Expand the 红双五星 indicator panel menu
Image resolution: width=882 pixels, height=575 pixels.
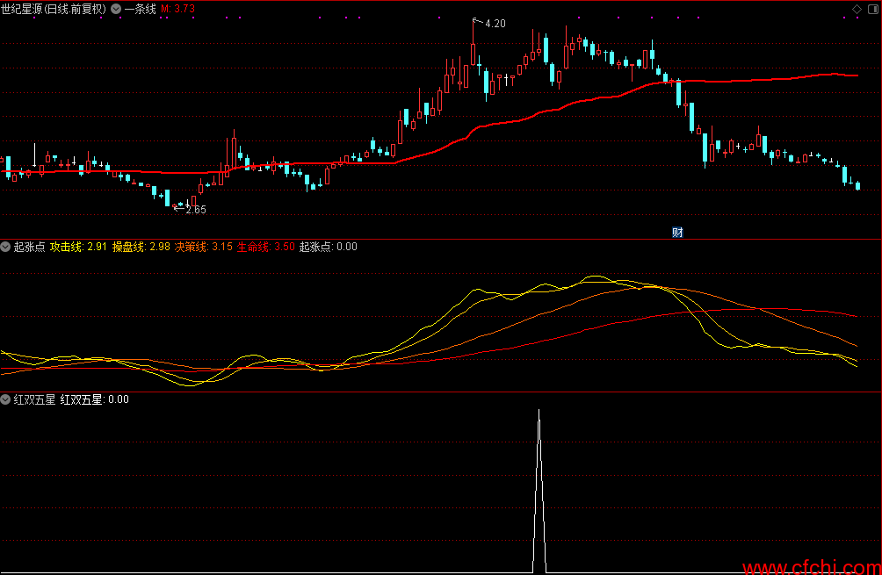tap(5, 399)
